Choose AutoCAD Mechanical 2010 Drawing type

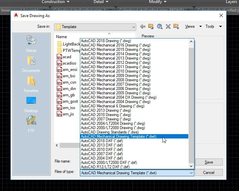[x=134, y=71]
